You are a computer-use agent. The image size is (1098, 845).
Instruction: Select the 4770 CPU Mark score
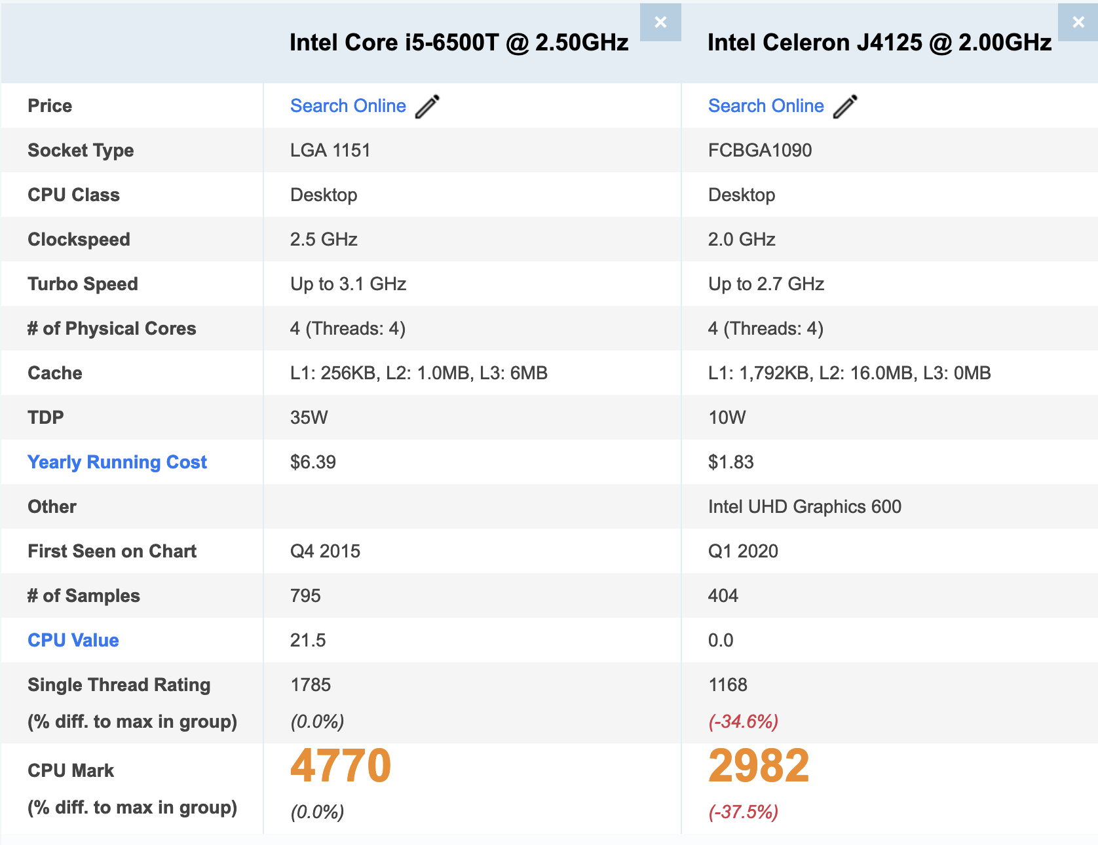[341, 766]
